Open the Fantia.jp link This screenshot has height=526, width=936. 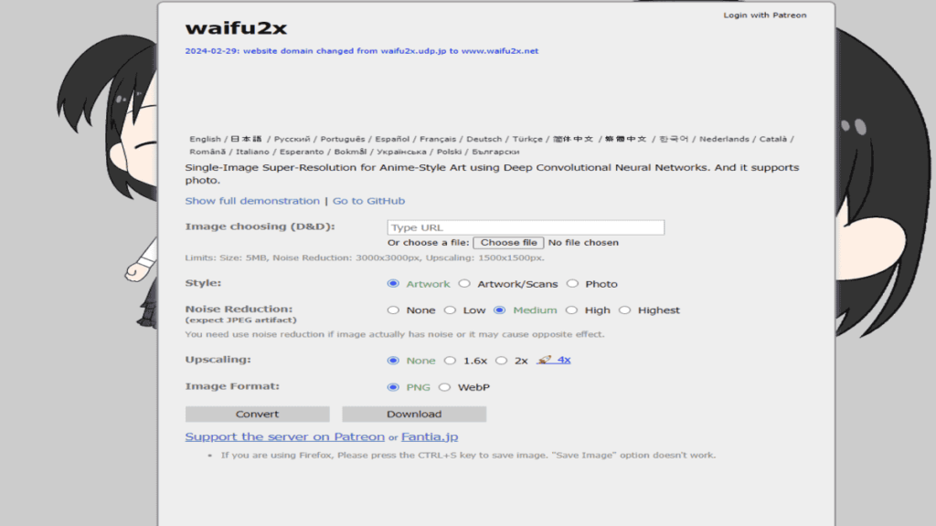430,437
